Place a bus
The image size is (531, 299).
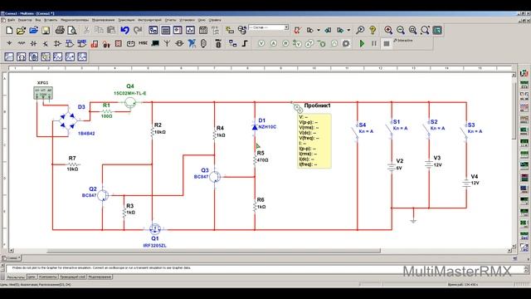click(246, 43)
